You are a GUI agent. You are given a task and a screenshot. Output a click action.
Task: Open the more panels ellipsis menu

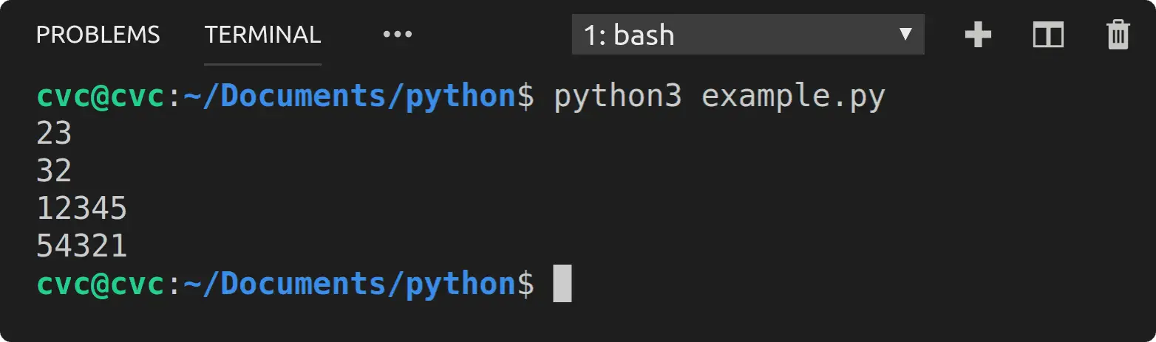pyautogui.click(x=397, y=34)
